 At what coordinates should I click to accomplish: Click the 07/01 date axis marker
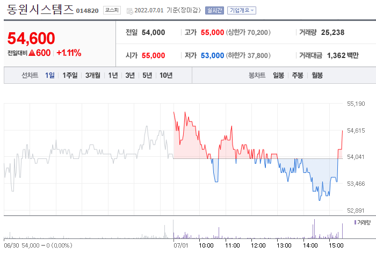(x=181, y=245)
